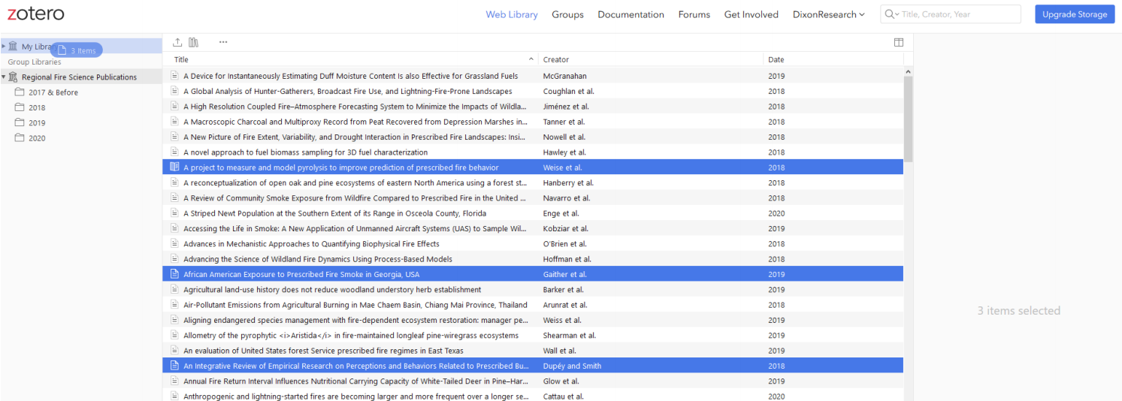This screenshot has width=1122, height=401.
Task: Select 'Advances in Mechanistic Approaches' item
Action: pyautogui.click(x=533, y=244)
